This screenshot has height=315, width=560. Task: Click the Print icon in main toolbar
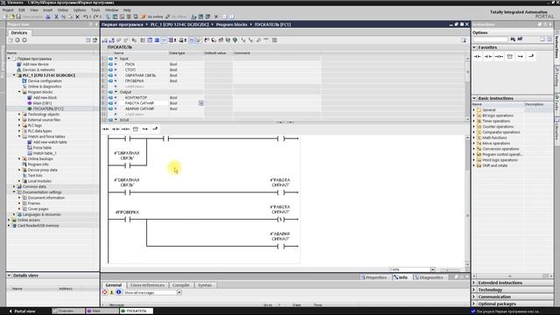click(48, 17)
